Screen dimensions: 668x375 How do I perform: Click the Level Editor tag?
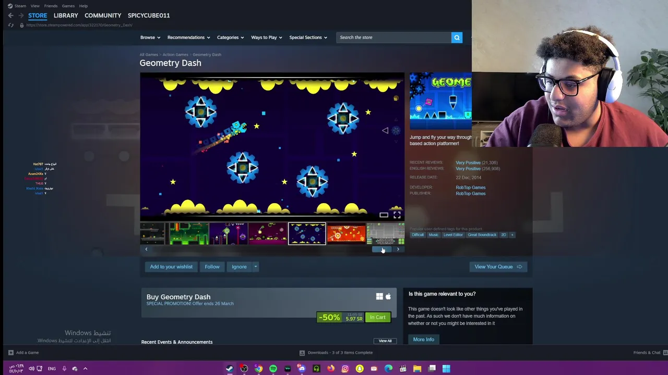(x=453, y=235)
